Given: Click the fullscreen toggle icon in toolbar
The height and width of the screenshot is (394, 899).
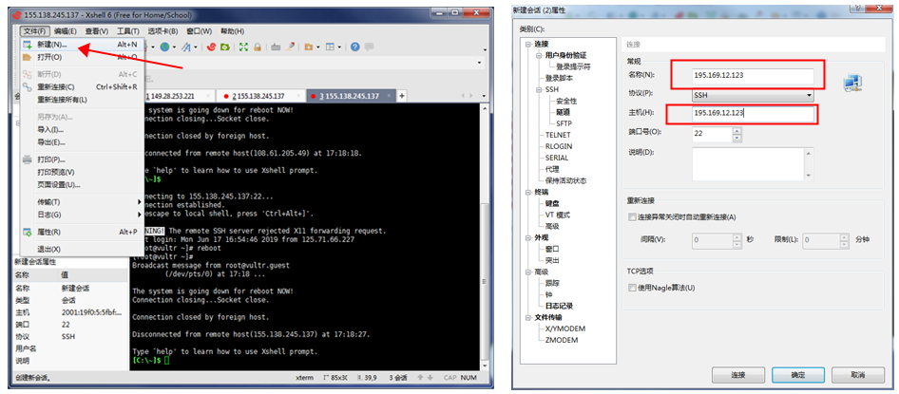Looking at the screenshot, I should point(241,47).
